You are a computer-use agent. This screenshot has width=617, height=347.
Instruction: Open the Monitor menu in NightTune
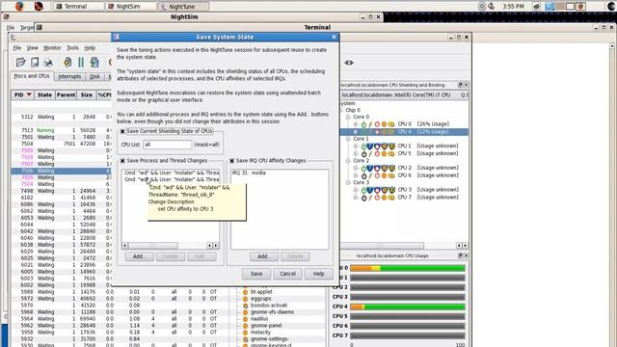tap(52, 48)
